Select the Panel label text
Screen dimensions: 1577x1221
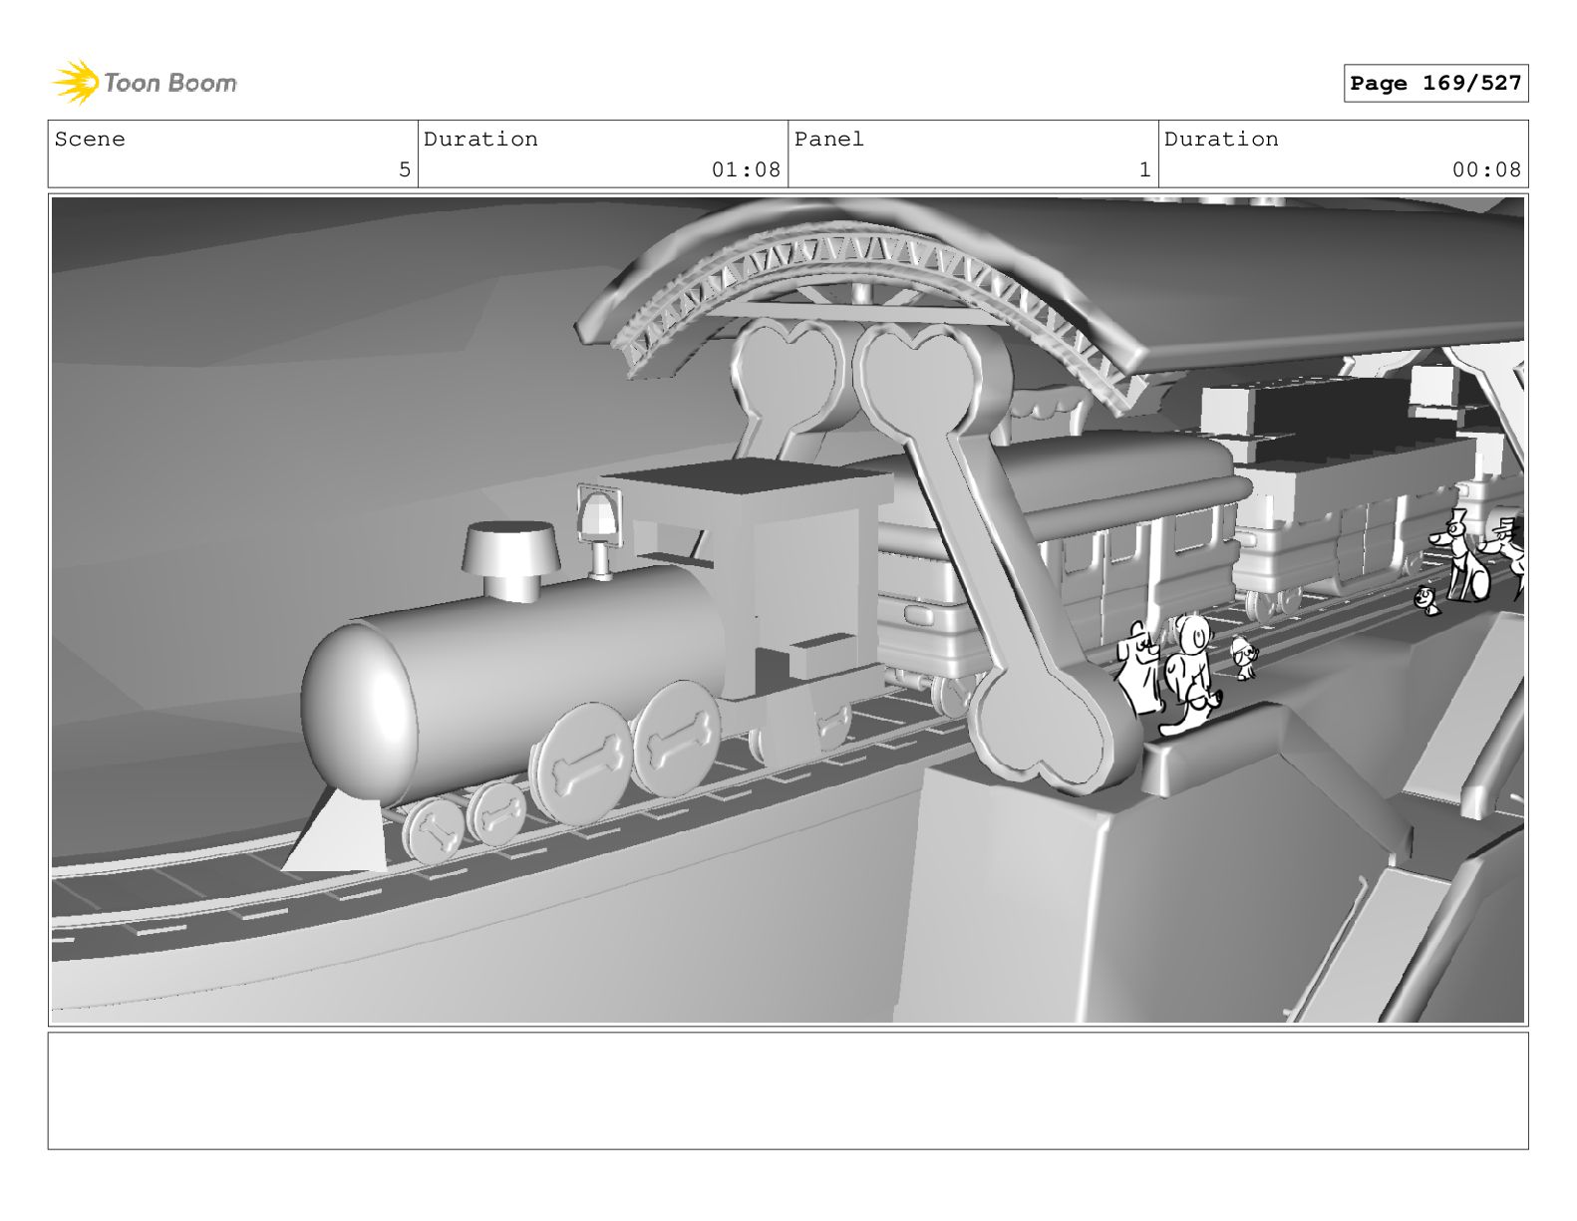pyautogui.click(x=829, y=140)
